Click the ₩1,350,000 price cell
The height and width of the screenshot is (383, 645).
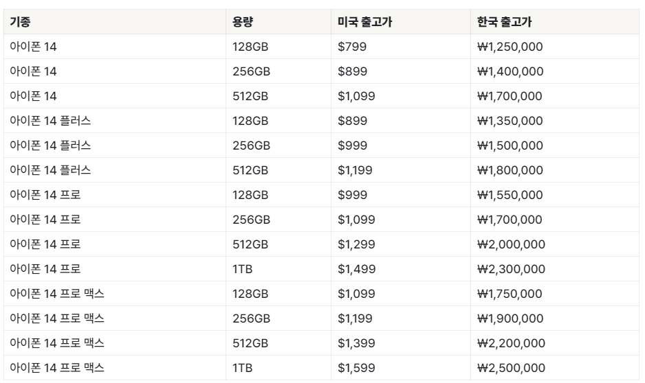click(x=555, y=121)
